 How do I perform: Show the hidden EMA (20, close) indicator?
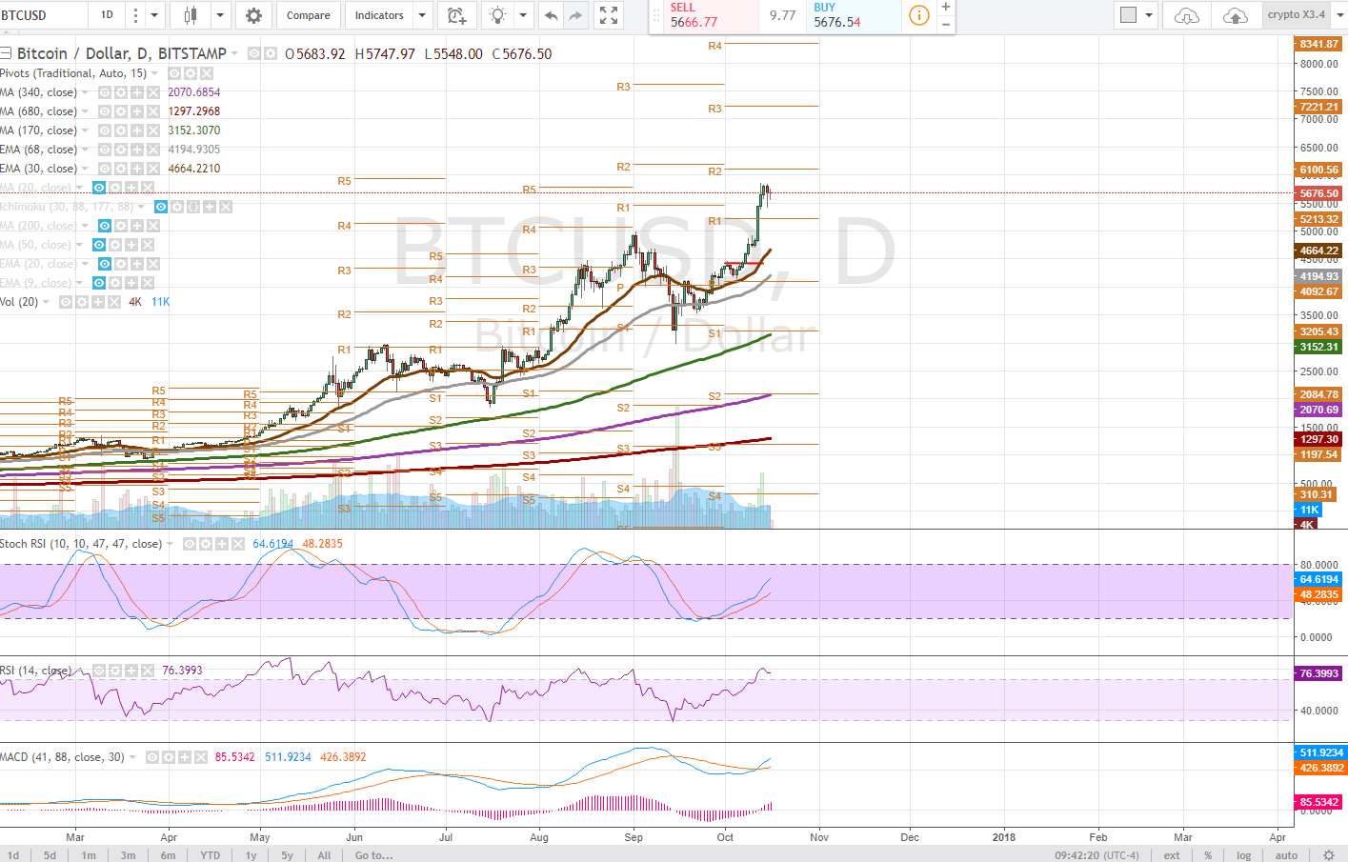coord(105,264)
